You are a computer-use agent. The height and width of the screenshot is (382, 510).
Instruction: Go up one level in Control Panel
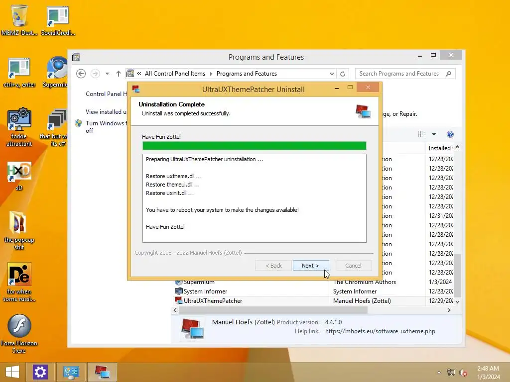pos(119,74)
